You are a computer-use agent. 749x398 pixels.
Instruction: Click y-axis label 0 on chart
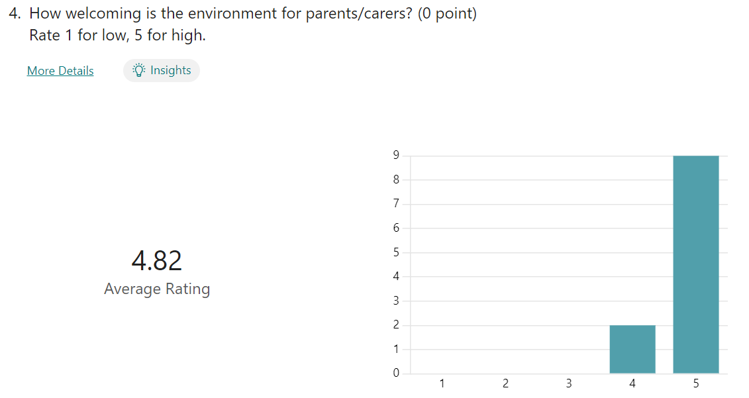[x=396, y=373]
